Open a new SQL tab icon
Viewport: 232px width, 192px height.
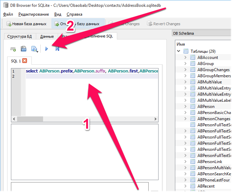pos(13,49)
